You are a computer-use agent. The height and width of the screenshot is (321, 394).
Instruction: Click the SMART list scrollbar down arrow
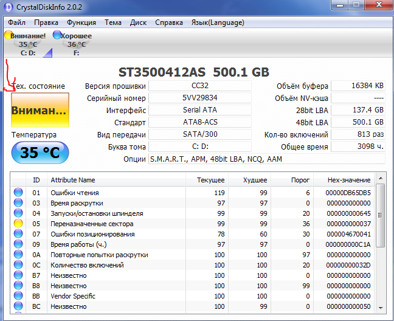(381, 308)
